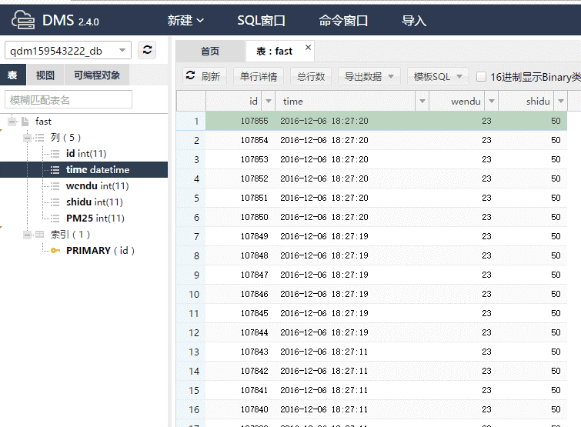Open the id column filter arrow
This screenshot has width=581, height=427.
coord(269,102)
